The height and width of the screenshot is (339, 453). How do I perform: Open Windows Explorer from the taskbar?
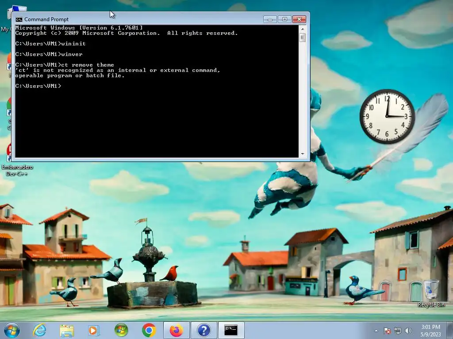click(67, 330)
